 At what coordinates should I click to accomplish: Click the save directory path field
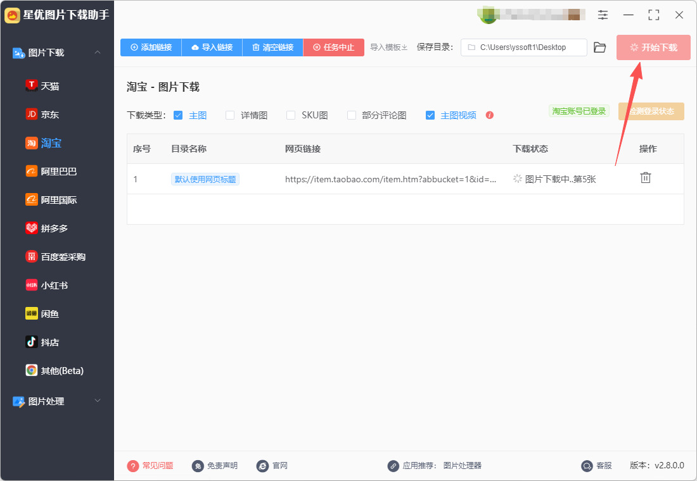click(523, 47)
